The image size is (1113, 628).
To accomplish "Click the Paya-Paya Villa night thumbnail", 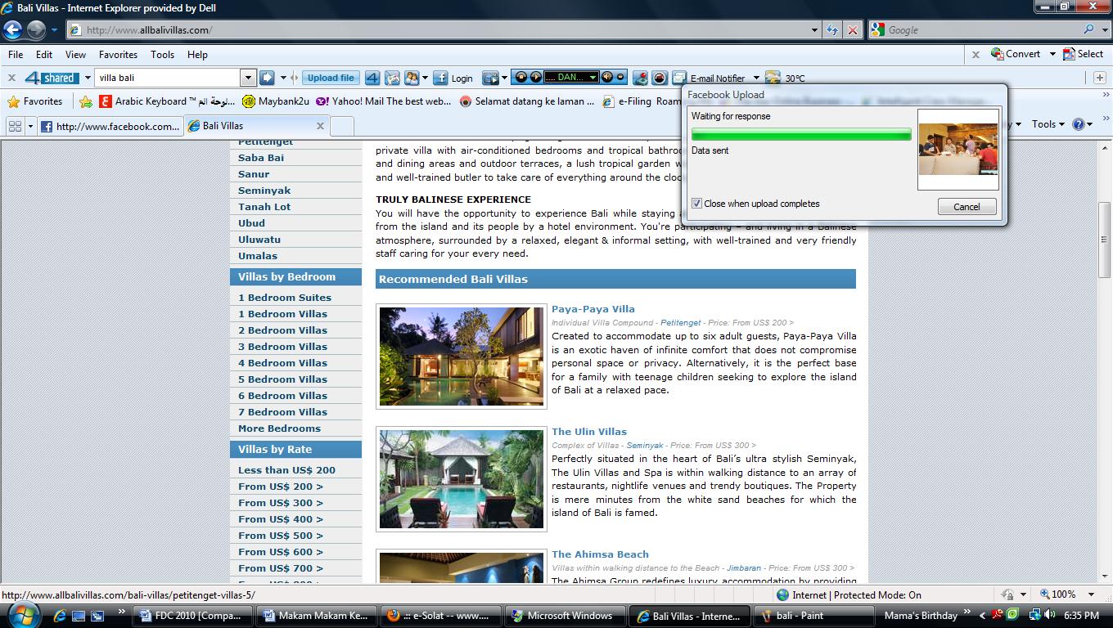I will [462, 357].
